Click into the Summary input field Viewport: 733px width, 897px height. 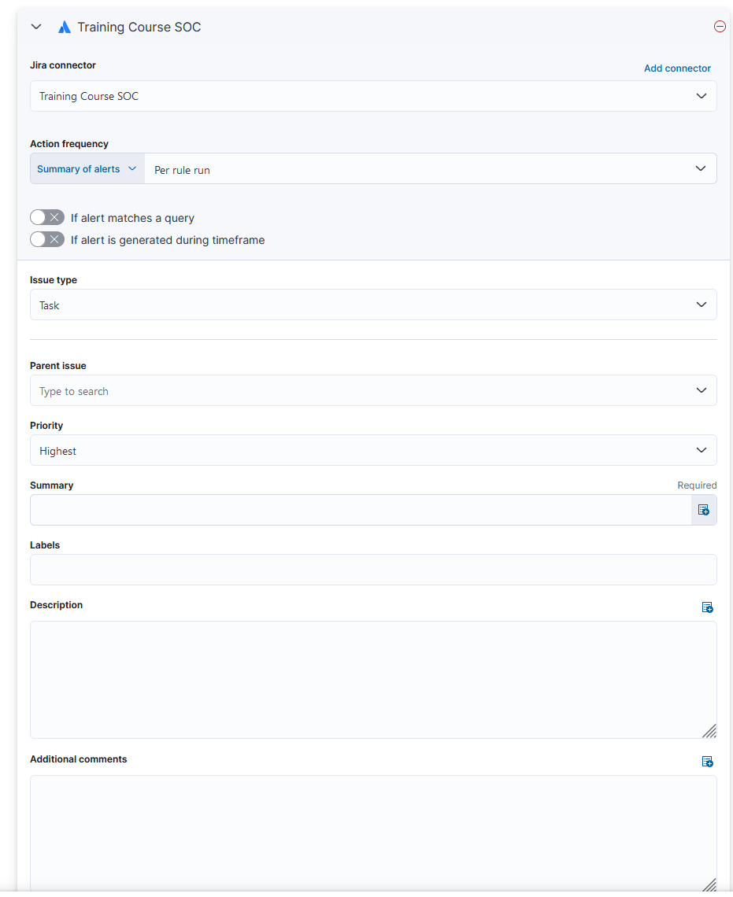click(361, 510)
